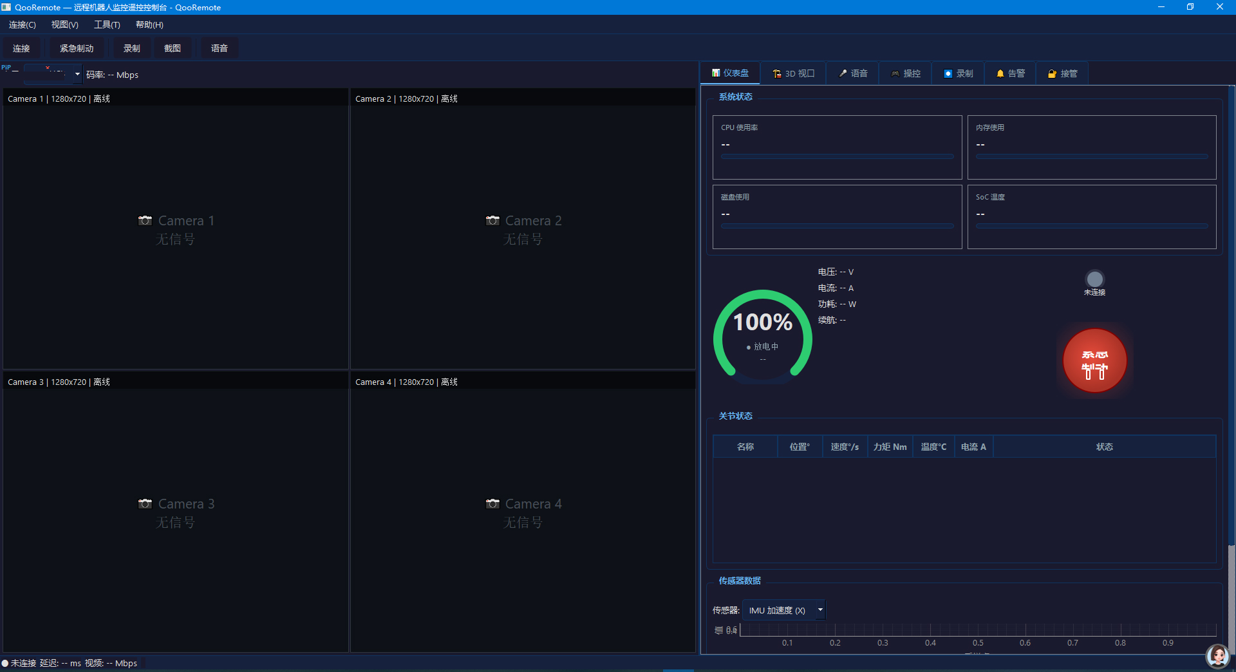1236x672 pixels.
Task: Click the 速度°/s column header
Action: [845, 447]
